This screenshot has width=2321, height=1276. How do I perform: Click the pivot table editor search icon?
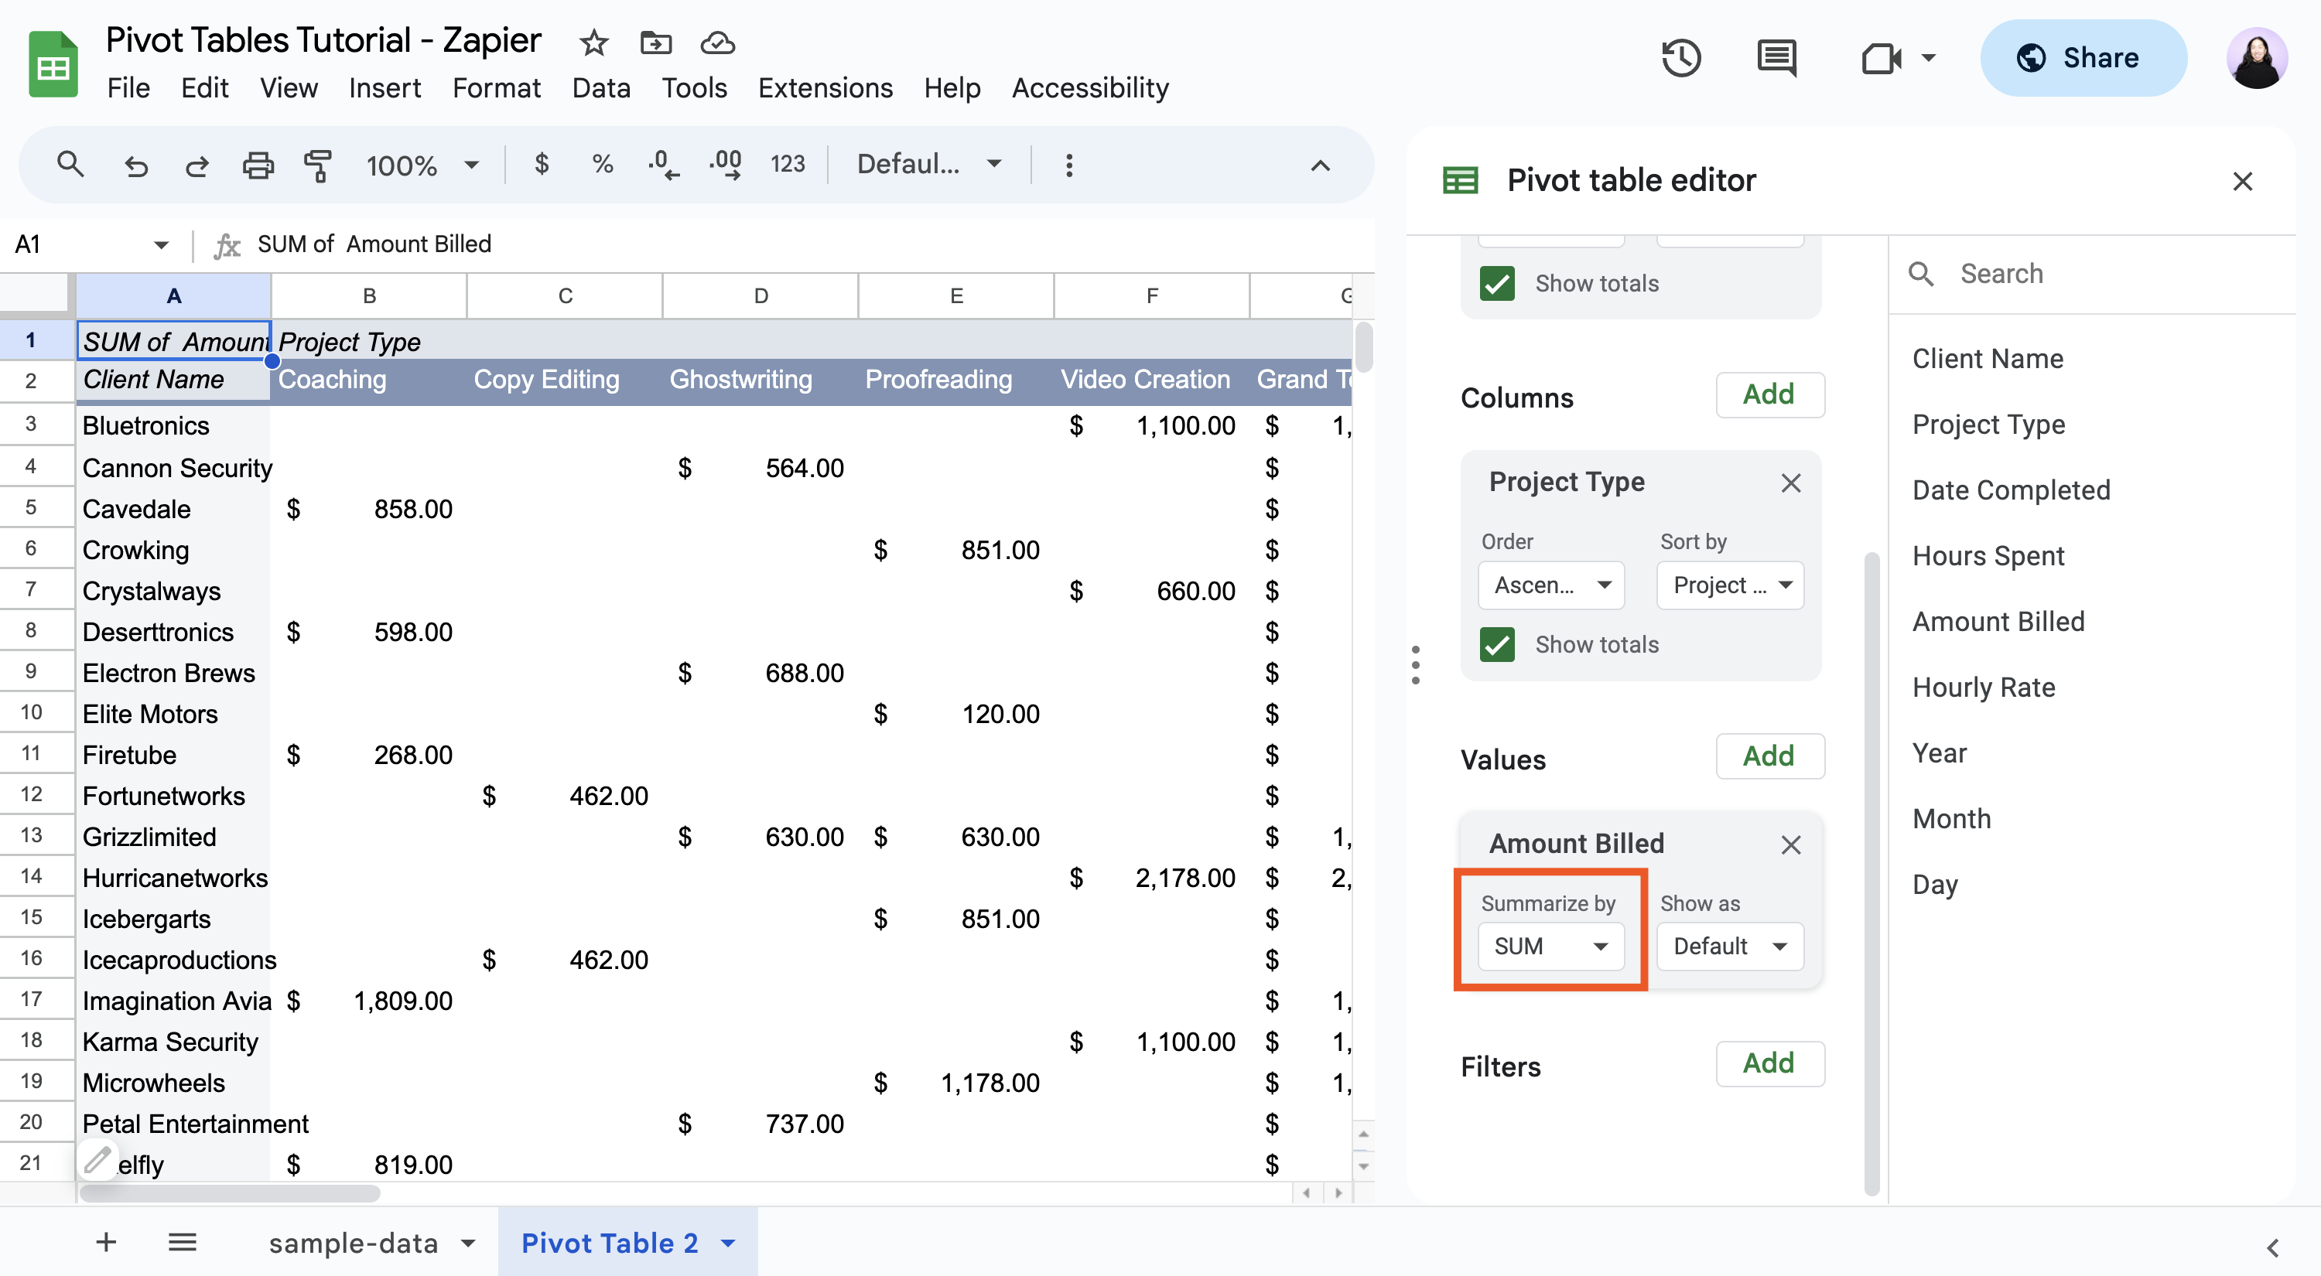click(x=1923, y=272)
